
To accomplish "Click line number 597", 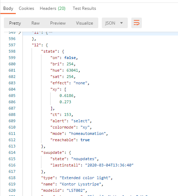I will [12, 45].
